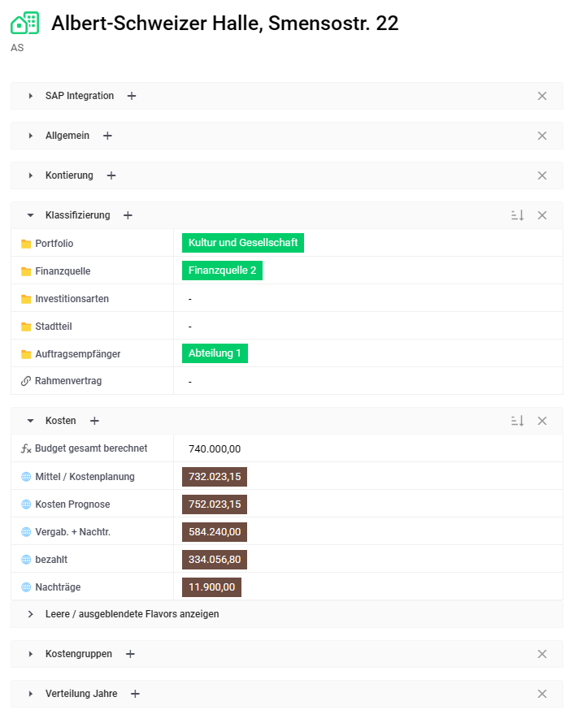Click the globe icon for Kosten Prognose
578x710 pixels.
(x=26, y=504)
